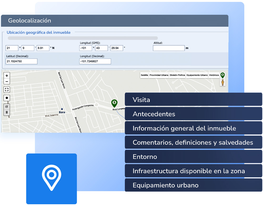This screenshot has width=263, height=206.
Task: Click Longitud (Decimal) field -101.7249827
Action: tap(95, 61)
